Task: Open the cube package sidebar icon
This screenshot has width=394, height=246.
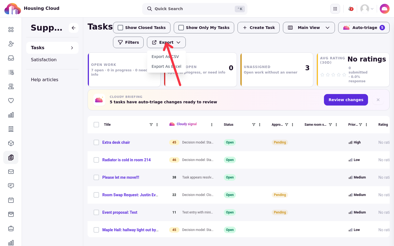Action: (11, 143)
